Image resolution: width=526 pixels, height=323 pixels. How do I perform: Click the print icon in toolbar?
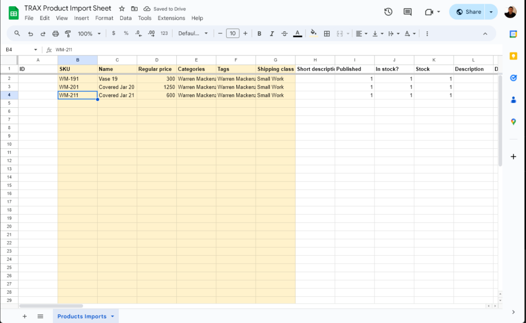(55, 33)
